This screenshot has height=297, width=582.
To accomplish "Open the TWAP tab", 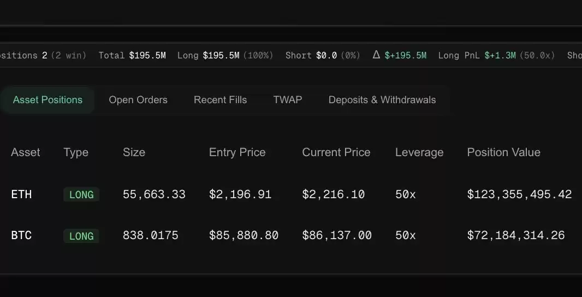I will 288,100.
